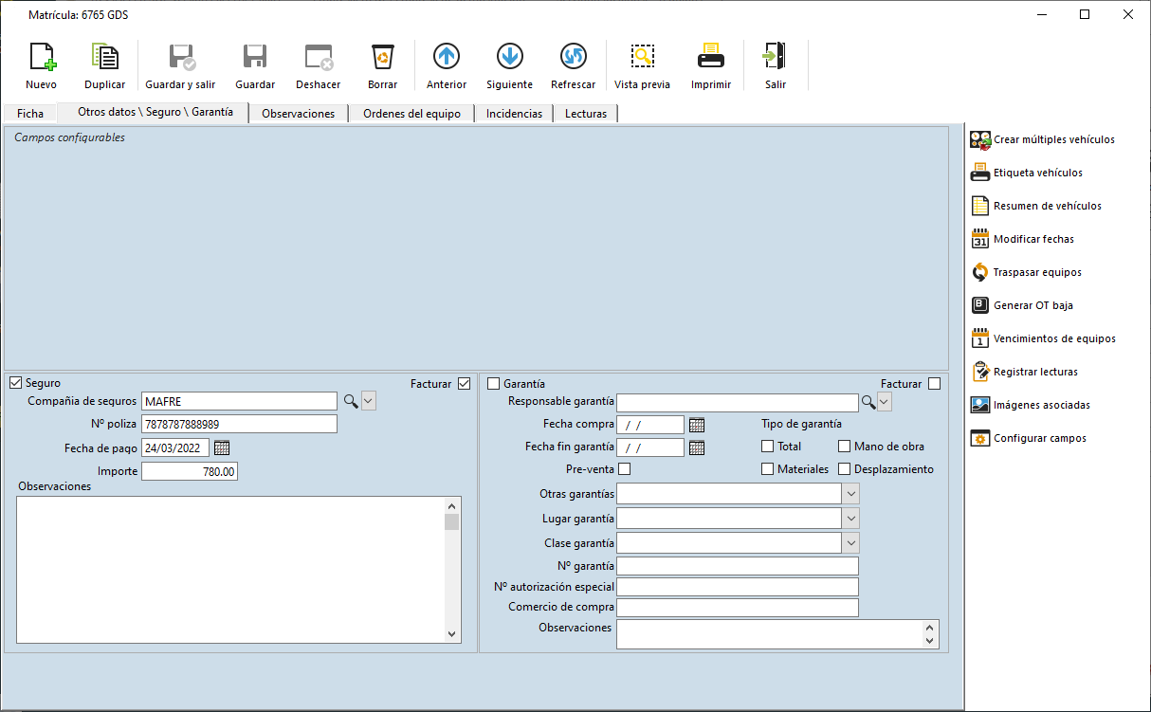Go to the previous record (Anterior)
This screenshot has height=712, width=1151.
click(x=447, y=65)
